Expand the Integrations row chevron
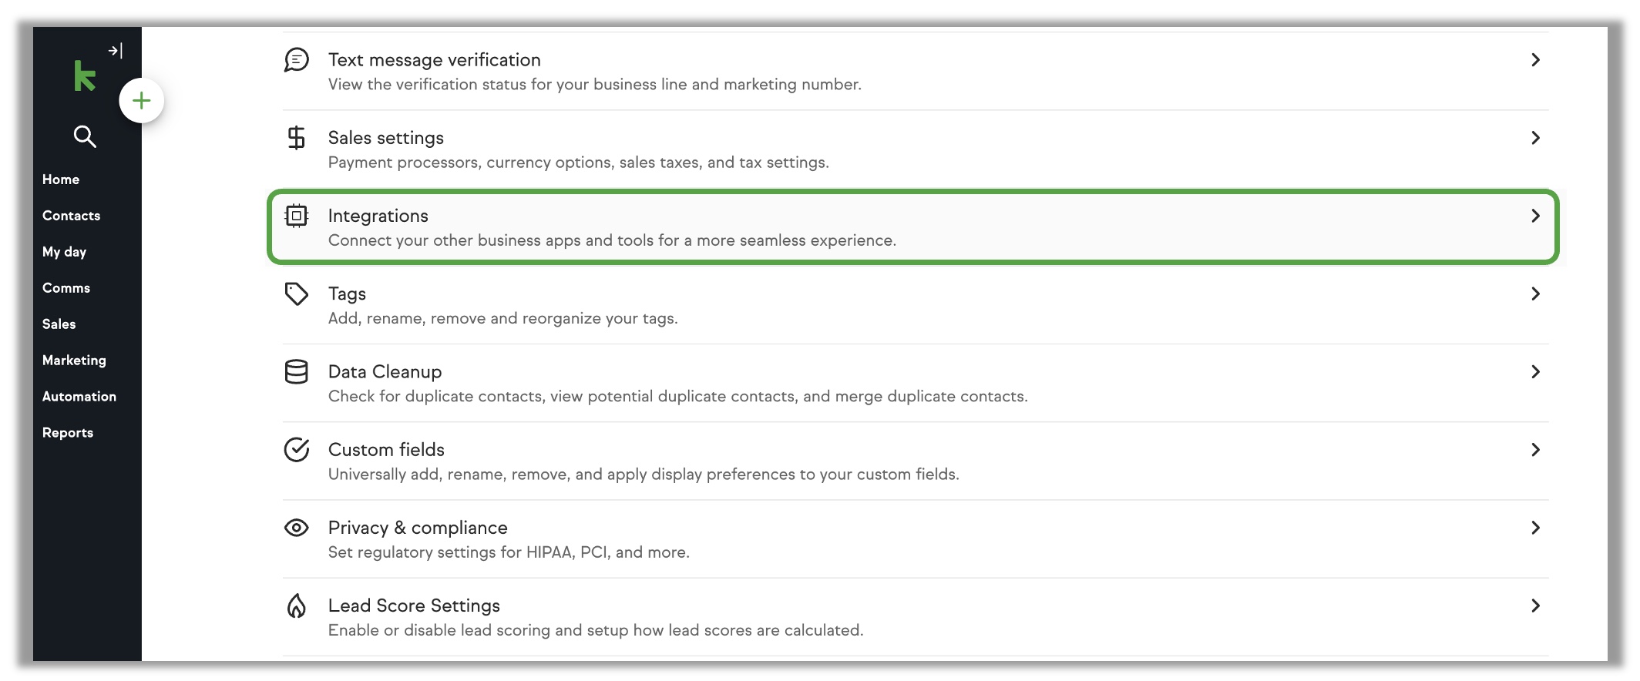Viewport: 1640px width, 681px height. pyautogui.click(x=1535, y=216)
